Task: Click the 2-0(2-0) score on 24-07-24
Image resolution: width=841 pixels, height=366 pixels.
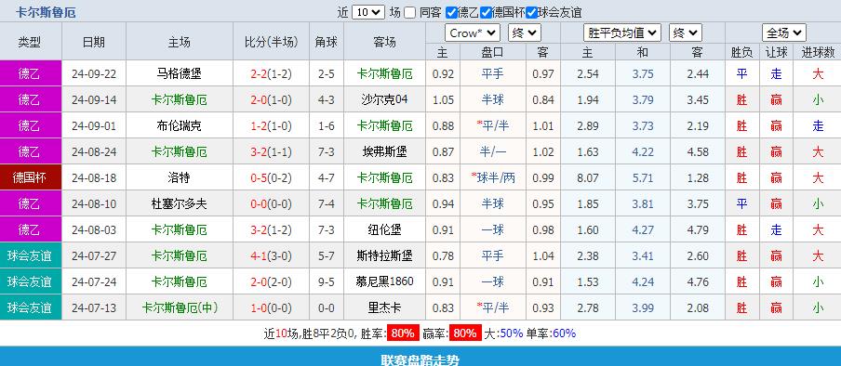Action: pos(271,281)
